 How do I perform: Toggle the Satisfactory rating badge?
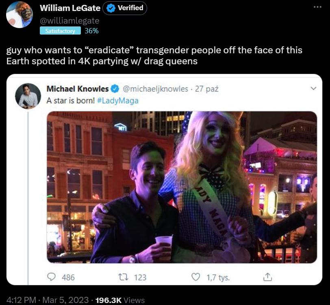(60, 30)
